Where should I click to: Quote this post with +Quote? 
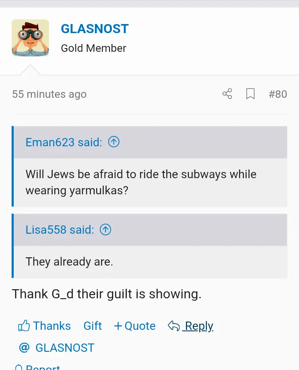pos(134,326)
